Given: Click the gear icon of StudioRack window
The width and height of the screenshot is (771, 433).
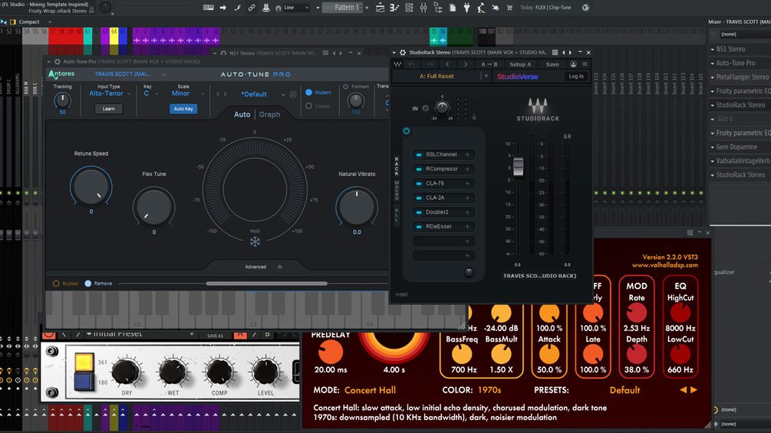Looking at the screenshot, I should point(403,52).
